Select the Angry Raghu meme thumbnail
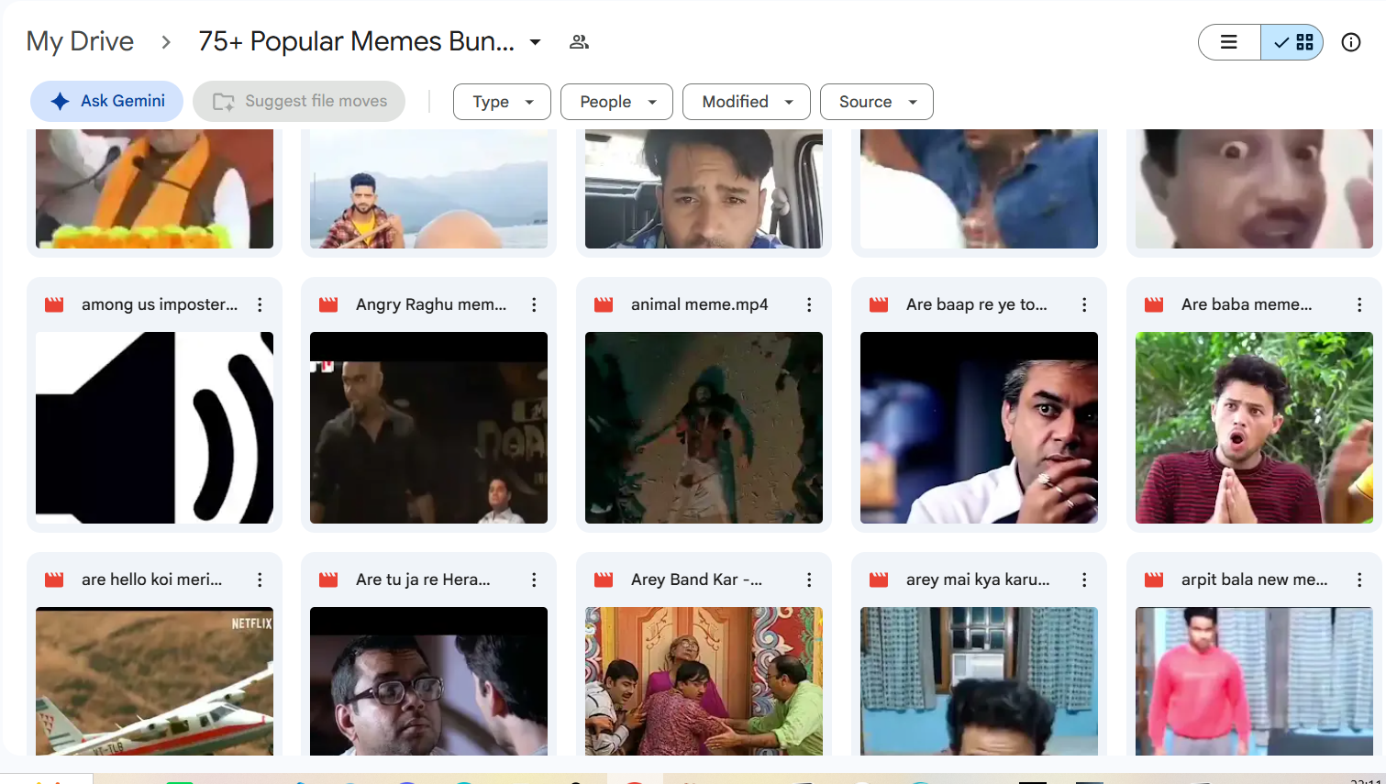Screen dimensions: 1386x784 pos(428,427)
